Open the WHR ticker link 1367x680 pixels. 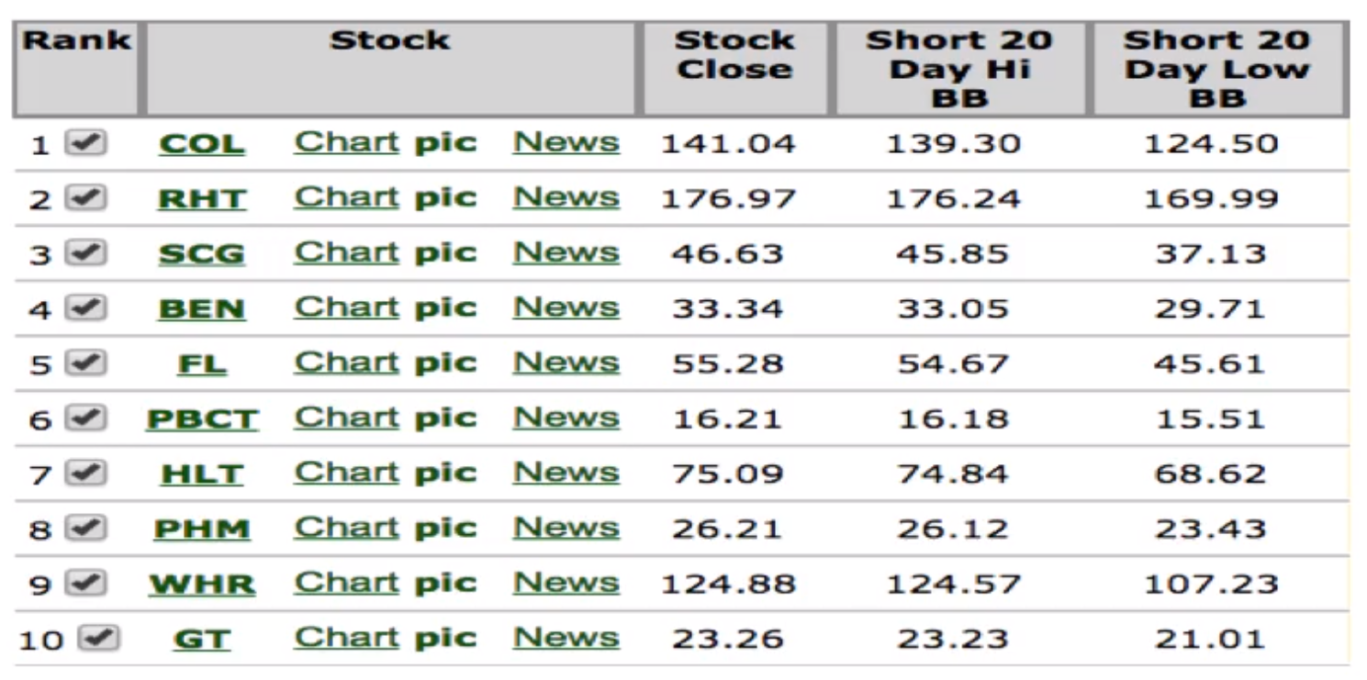(x=202, y=584)
